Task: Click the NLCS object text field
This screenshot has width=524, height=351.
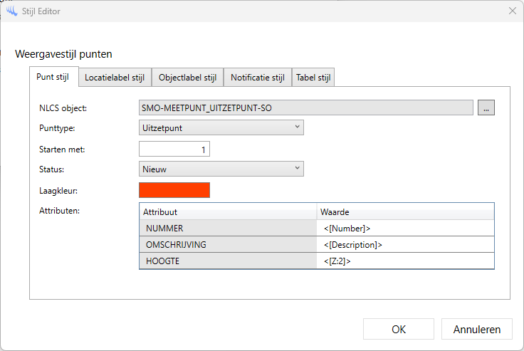Action: (x=306, y=108)
